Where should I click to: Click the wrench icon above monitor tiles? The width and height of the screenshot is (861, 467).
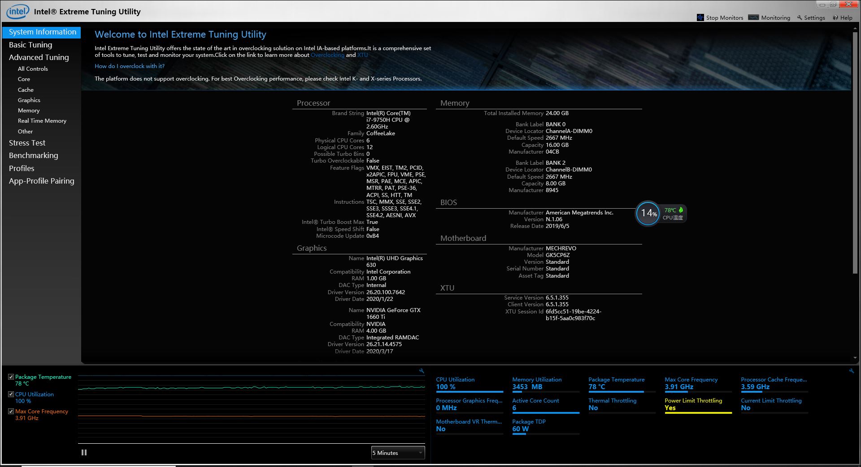851,371
